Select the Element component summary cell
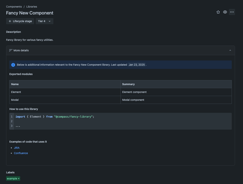This screenshot has height=184, width=243. [x=176, y=92]
